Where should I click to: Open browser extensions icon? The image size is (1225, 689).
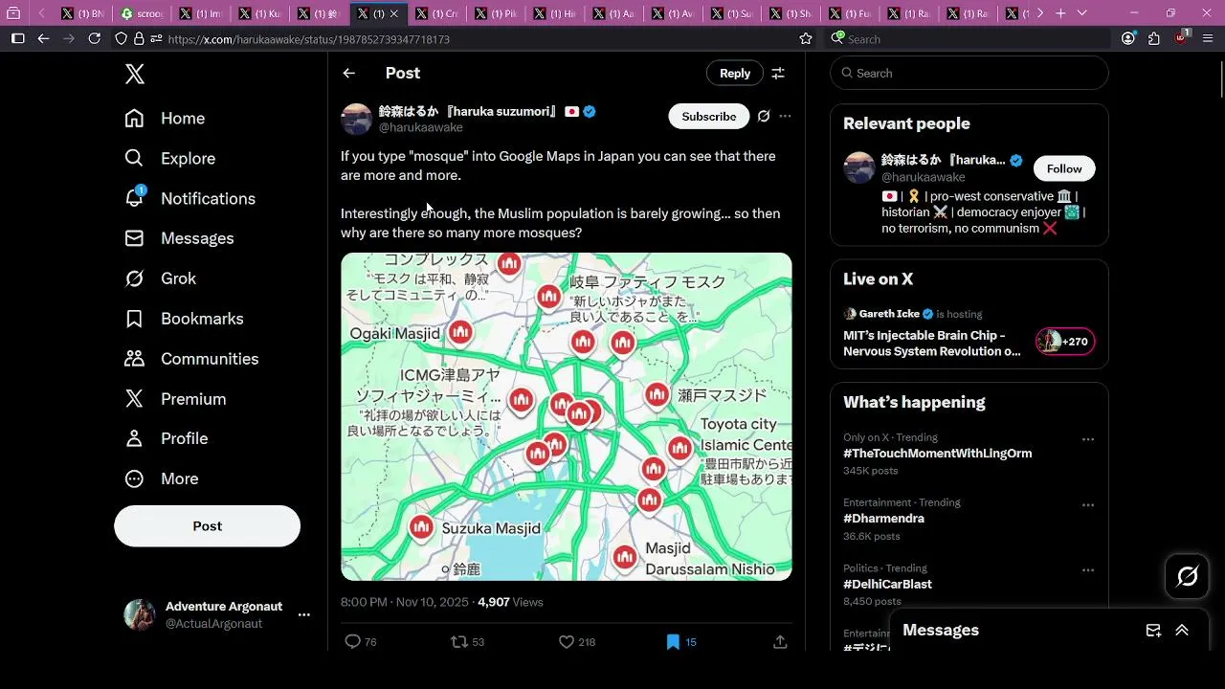(x=1153, y=38)
